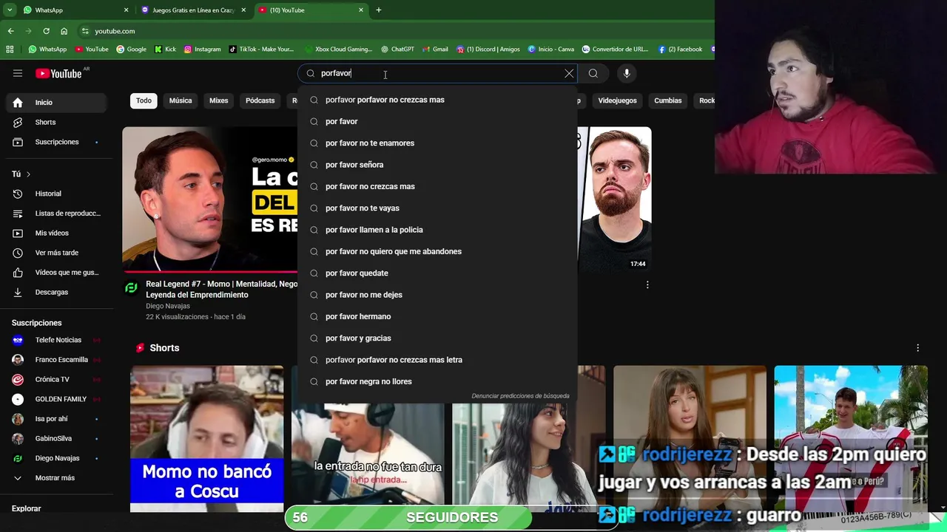Image resolution: width=947 pixels, height=532 pixels.
Task: Click the youtube.com address bar
Action: point(400,31)
